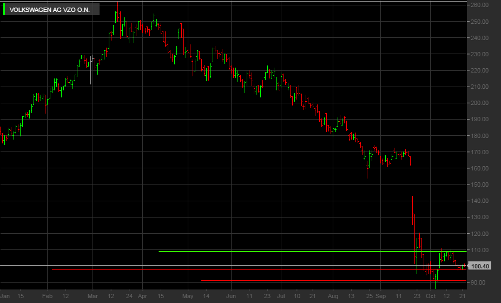Click the May label on date axis

[187, 297]
